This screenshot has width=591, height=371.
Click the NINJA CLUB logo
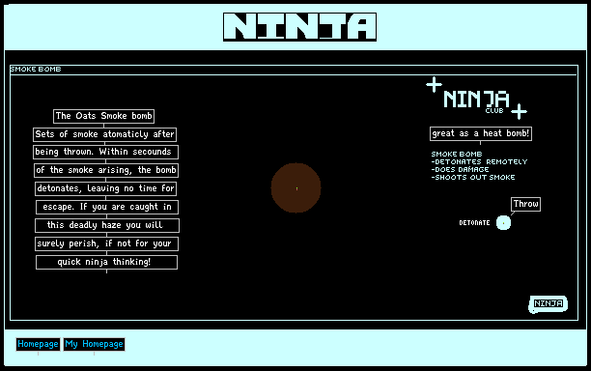coord(476,101)
